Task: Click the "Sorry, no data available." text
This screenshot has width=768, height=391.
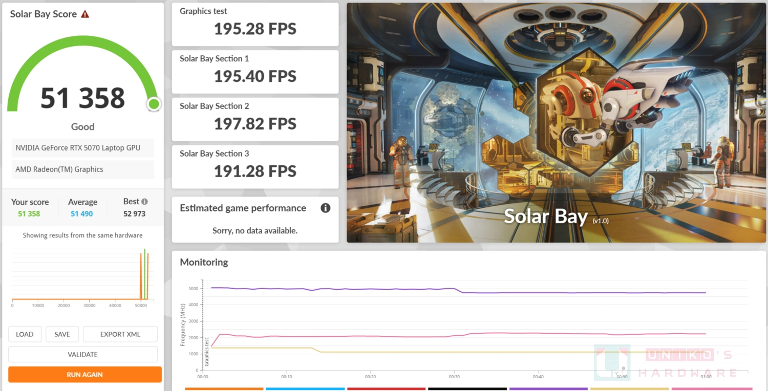Action: click(255, 231)
